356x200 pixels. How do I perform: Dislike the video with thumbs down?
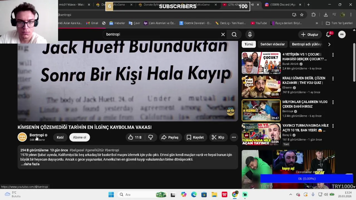[x=150, y=137]
